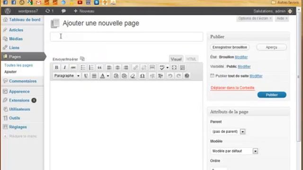The height and width of the screenshot is (170, 303).
Task: Insert the More tag
Action: (152, 68)
